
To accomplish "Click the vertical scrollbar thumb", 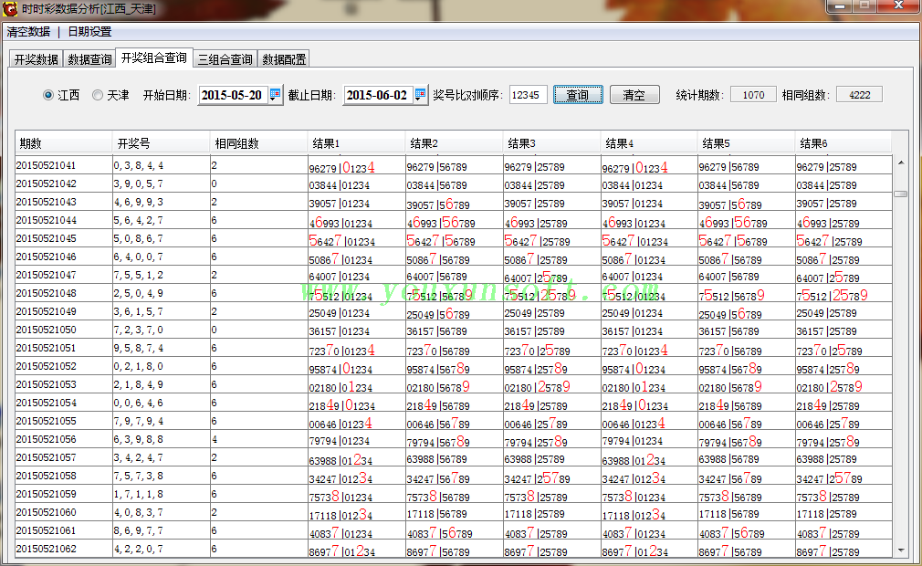I will coord(901,194).
